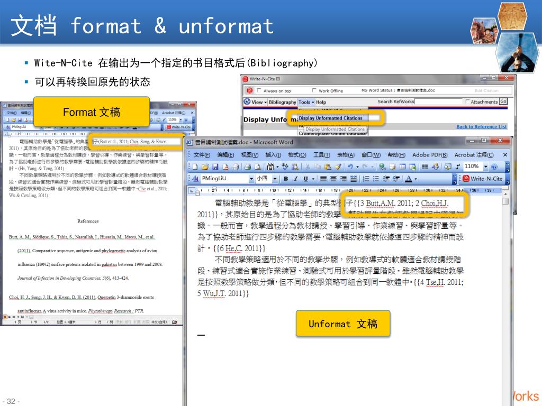Click the Paste clipboard icon
This screenshot has height=406, width=542.
[x=327, y=167]
